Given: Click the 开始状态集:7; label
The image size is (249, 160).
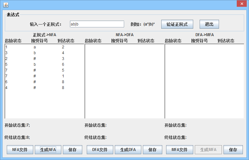Looking at the screenshot, I should [17, 125].
